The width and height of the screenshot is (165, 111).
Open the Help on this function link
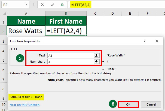pyautogui.click(x=25, y=104)
